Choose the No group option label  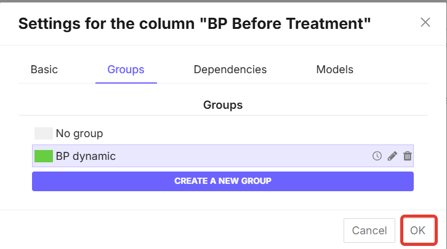[79, 133]
